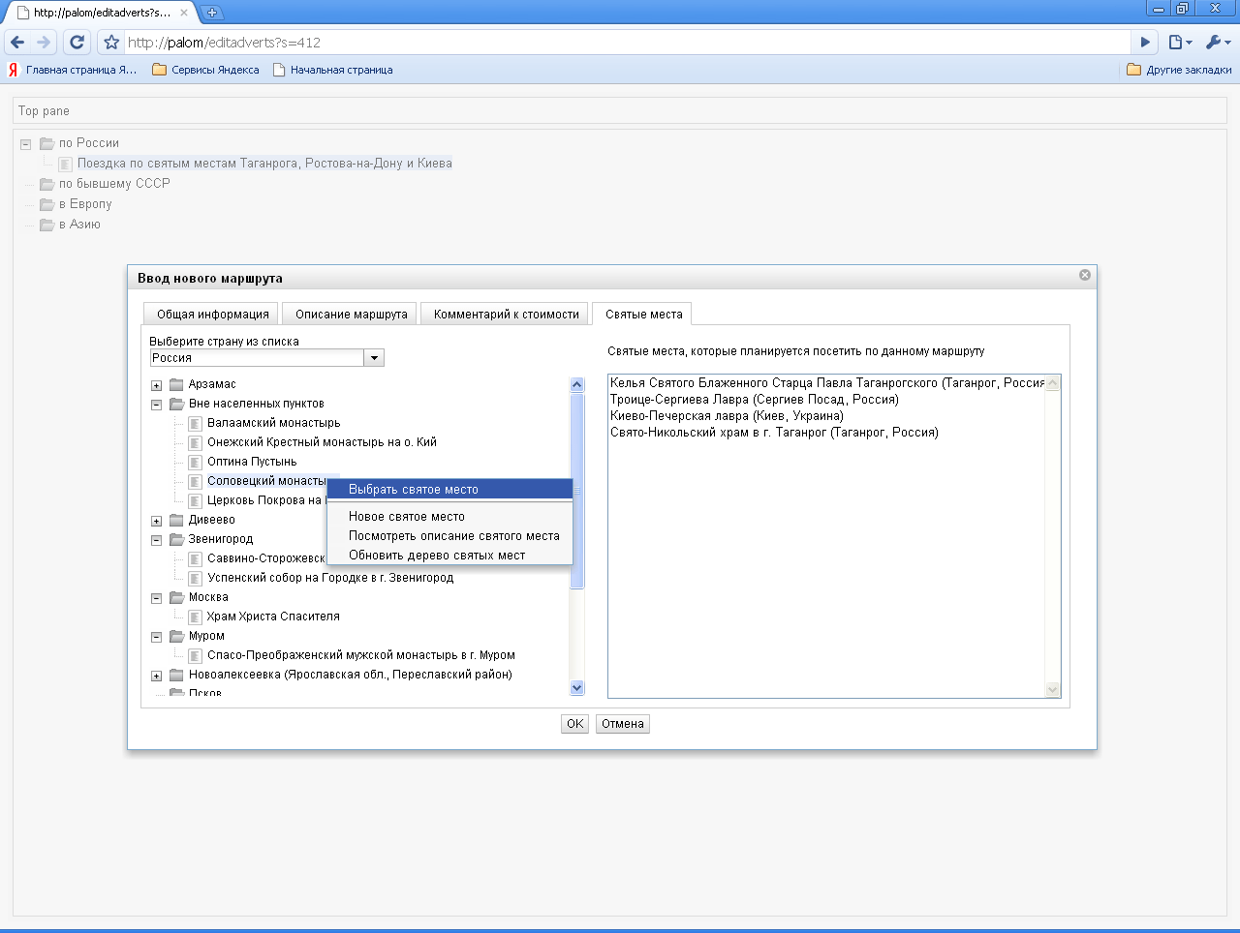
Task: Switch to the 'Общая информация' tab
Action: [213, 315]
